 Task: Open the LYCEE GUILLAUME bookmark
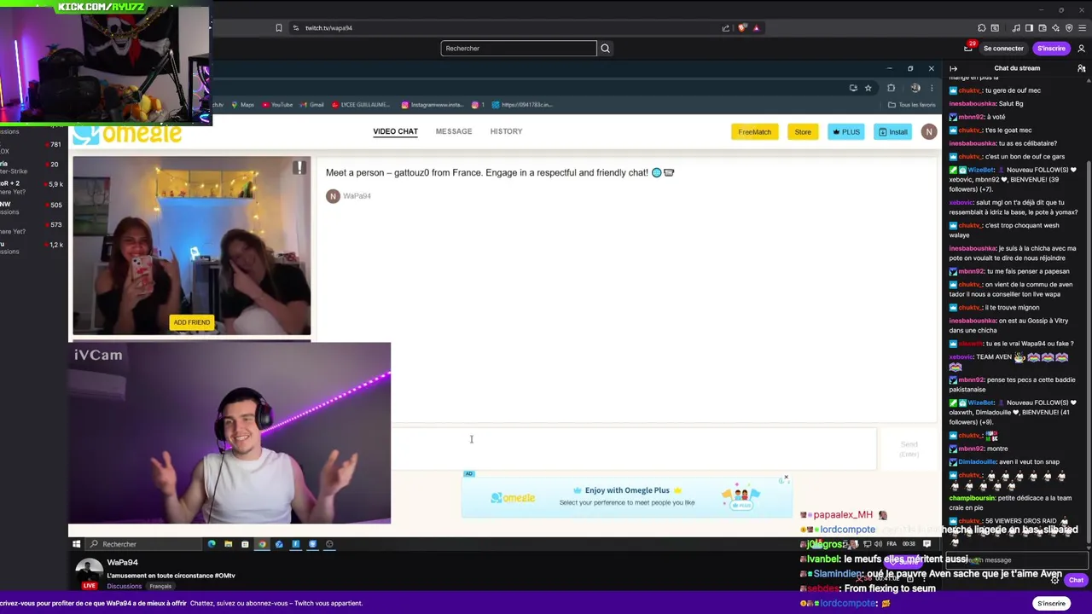click(362, 105)
